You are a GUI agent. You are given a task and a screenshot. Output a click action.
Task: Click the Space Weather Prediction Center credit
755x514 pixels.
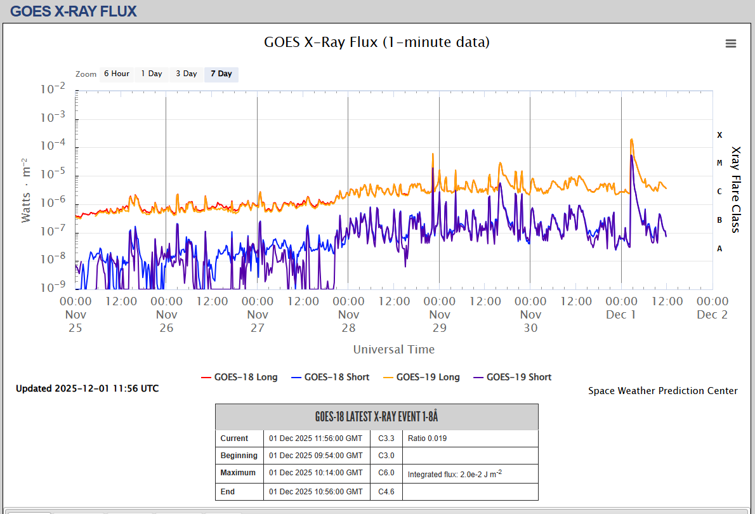point(662,391)
